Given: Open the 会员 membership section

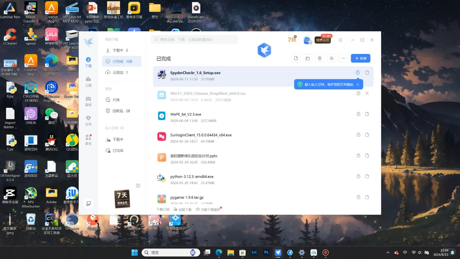Looking at the screenshot, I should [x=88, y=121].
